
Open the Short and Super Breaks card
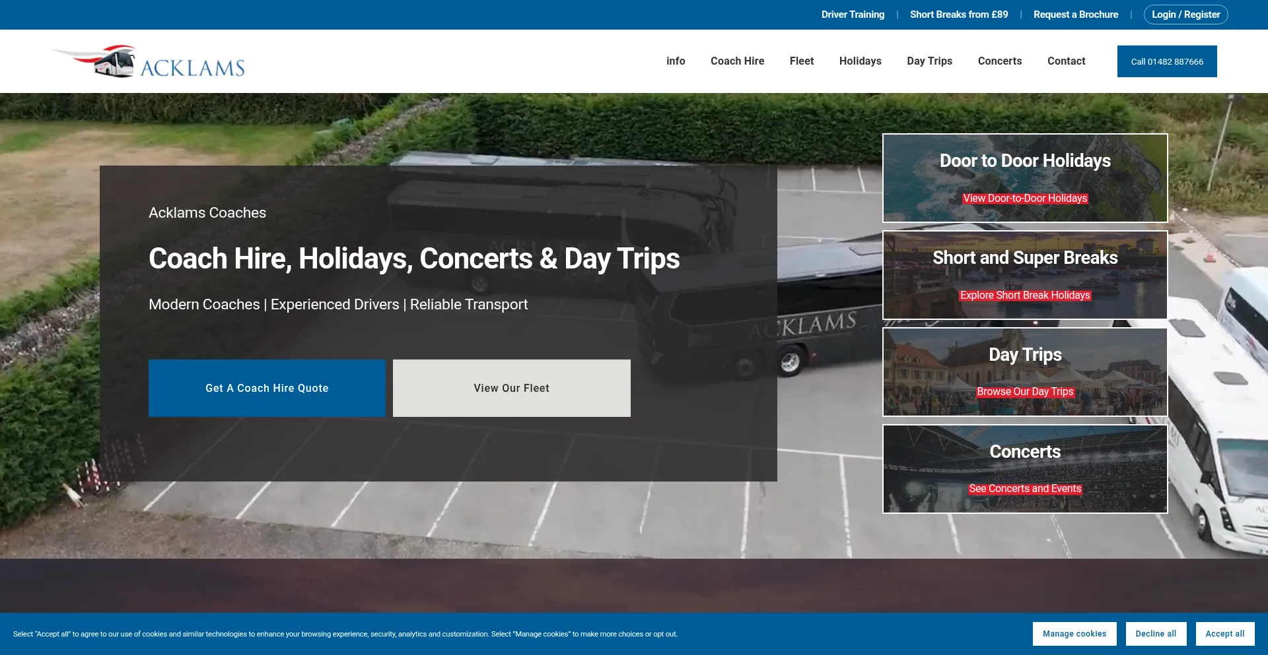[1025, 274]
